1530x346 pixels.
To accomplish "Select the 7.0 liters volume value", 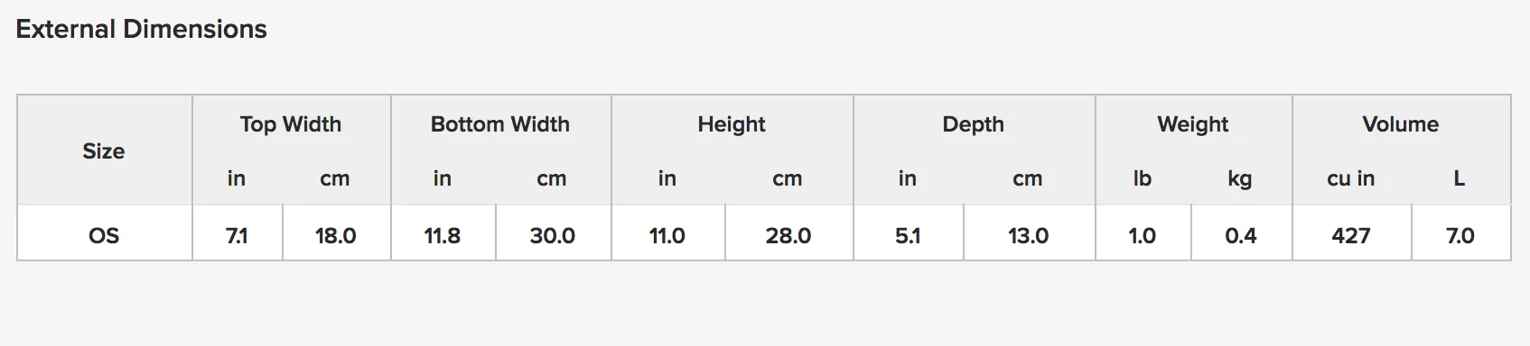I will pyautogui.click(x=1460, y=235).
